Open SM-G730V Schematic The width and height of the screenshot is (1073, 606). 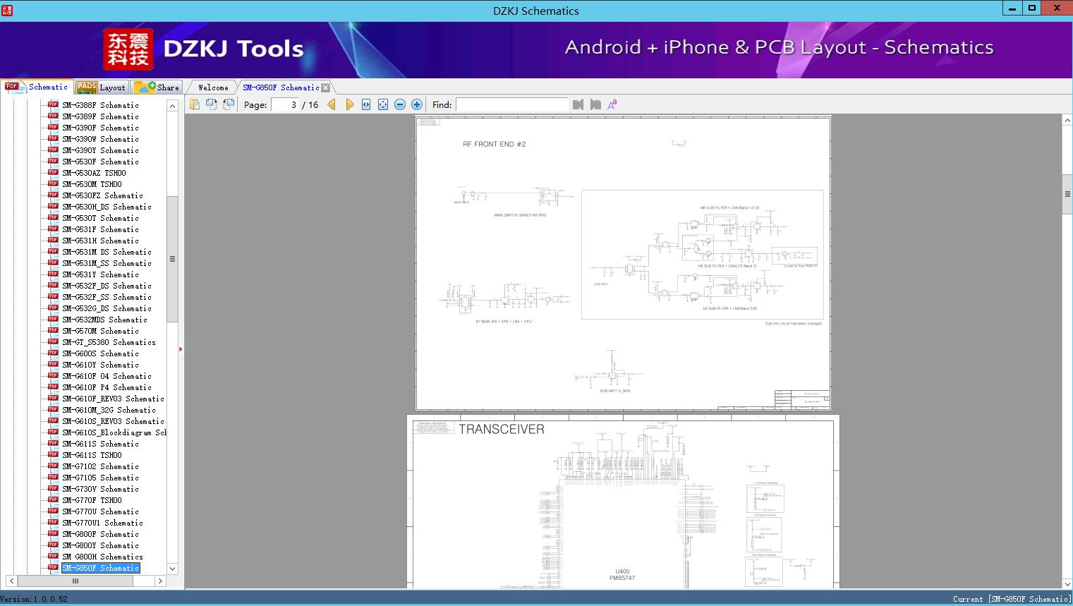coord(100,489)
